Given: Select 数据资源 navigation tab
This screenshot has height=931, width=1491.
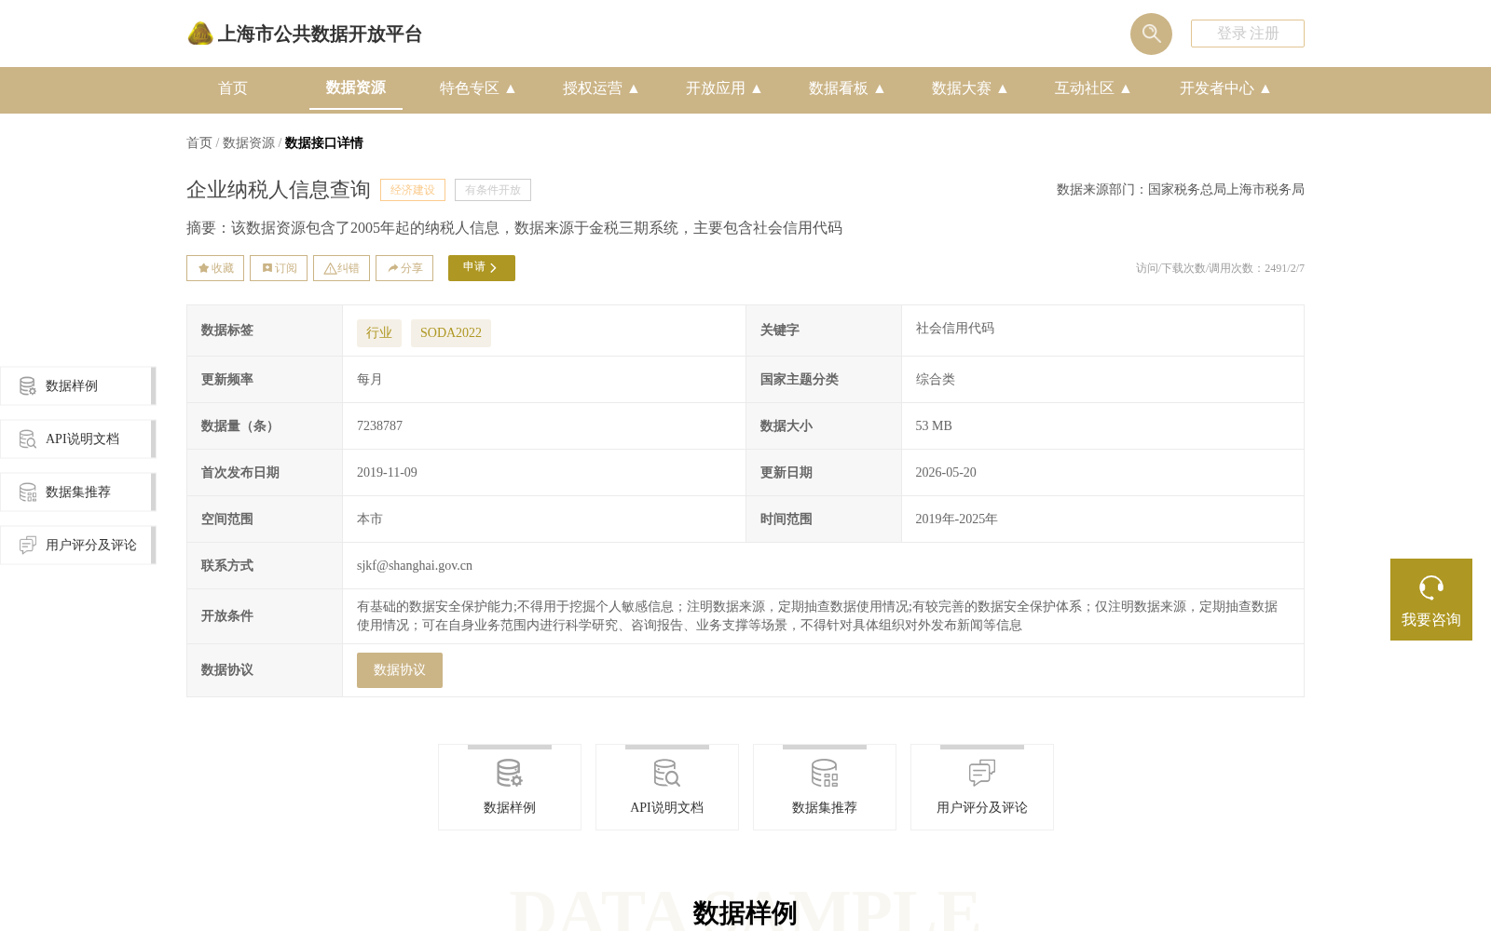Looking at the screenshot, I should [356, 88].
